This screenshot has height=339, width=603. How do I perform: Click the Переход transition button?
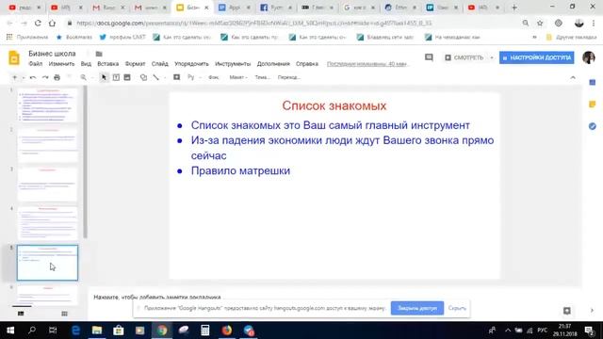pos(289,77)
